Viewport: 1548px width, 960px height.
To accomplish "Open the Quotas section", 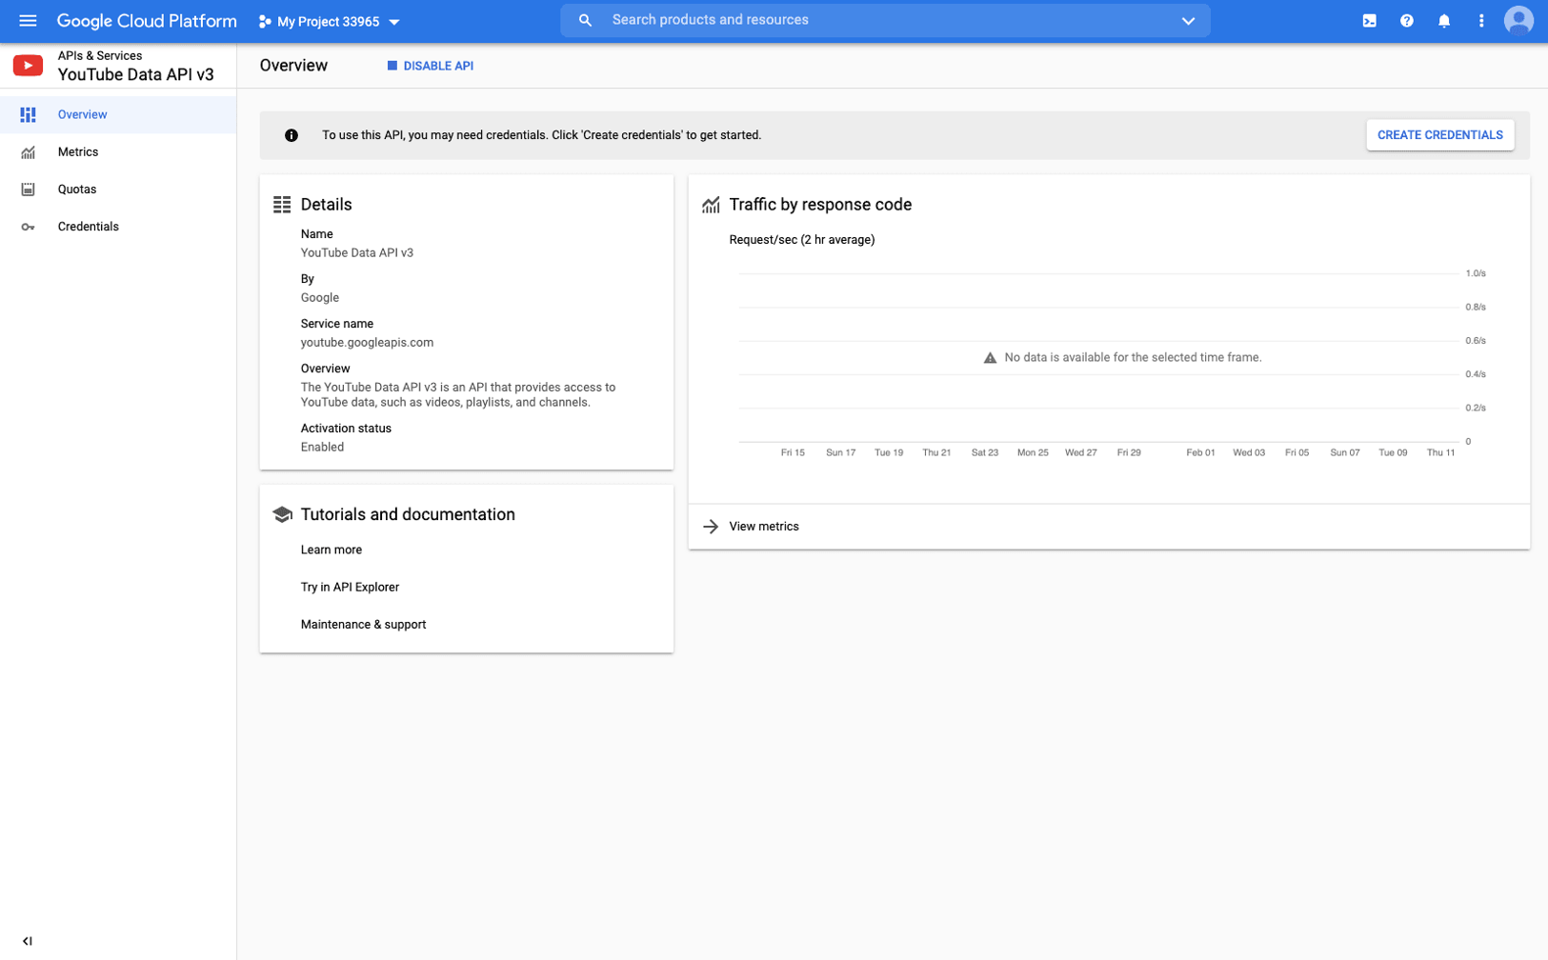I will (x=76, y=189).
